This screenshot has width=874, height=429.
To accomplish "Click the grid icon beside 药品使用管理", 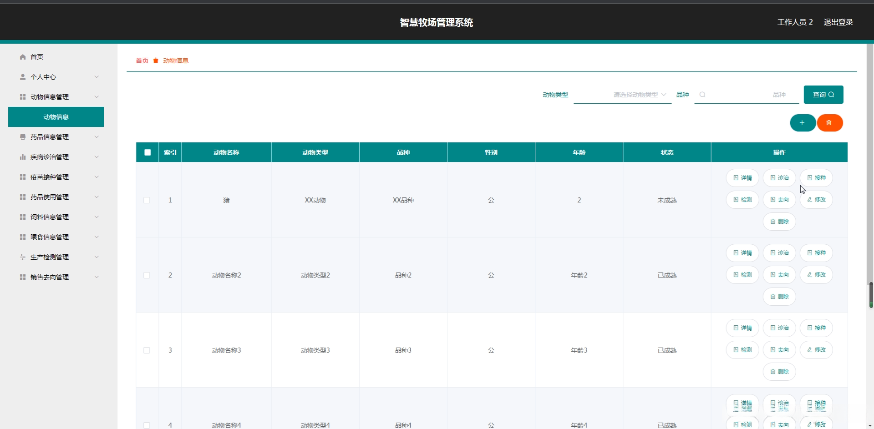I will 23,197.
